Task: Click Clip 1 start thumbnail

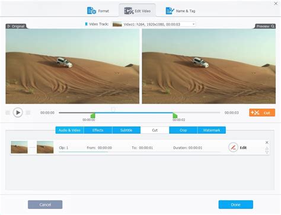Action: 19,147
